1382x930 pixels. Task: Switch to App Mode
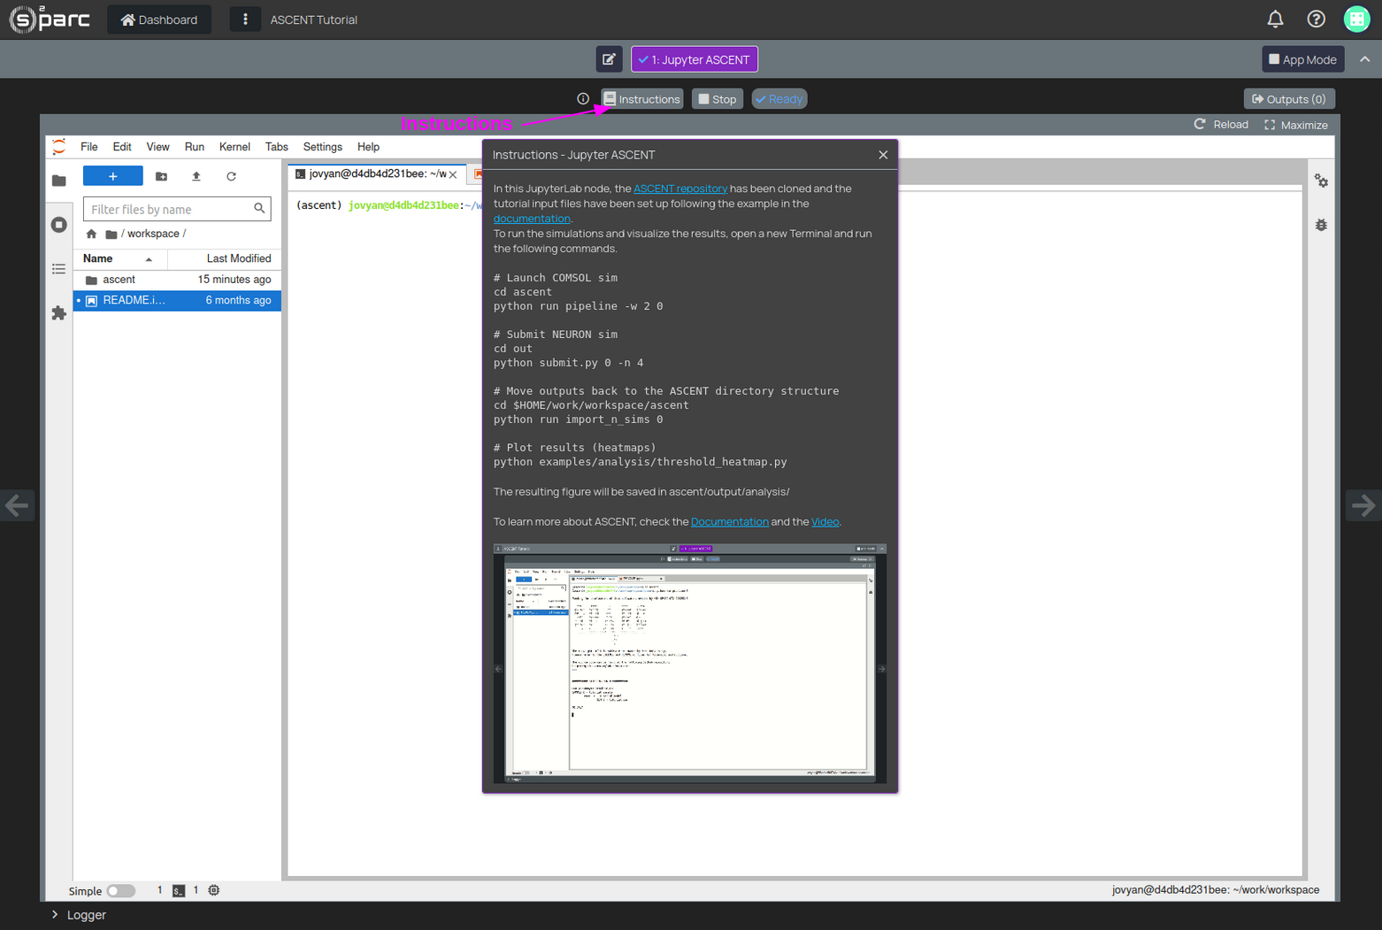click(x=1302, y=59)
